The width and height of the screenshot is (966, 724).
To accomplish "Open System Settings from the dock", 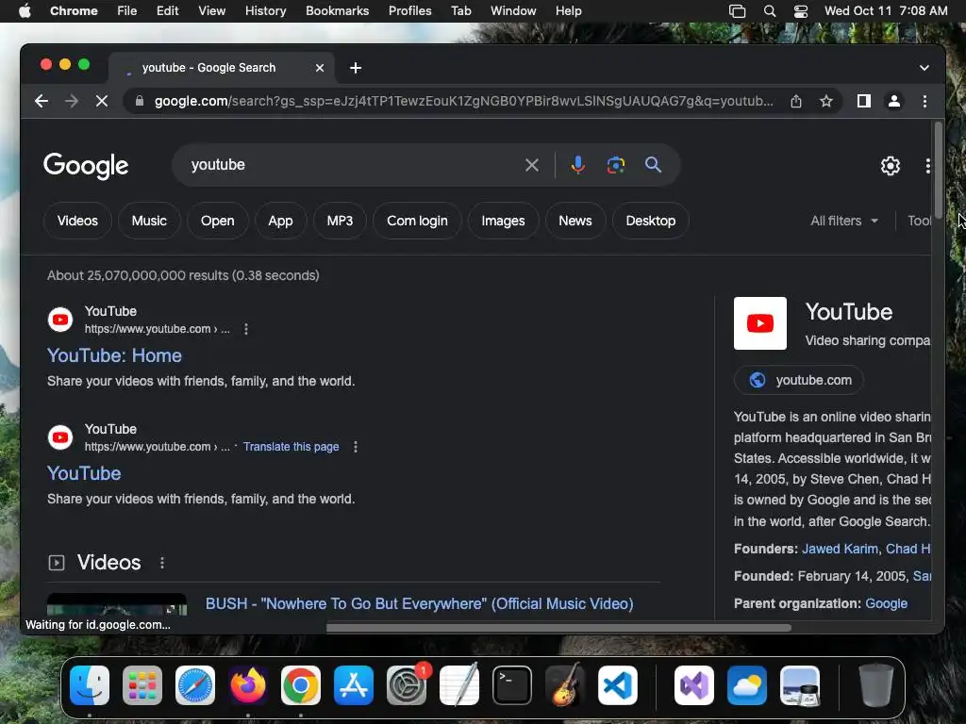I will click(x=407, y=684).
